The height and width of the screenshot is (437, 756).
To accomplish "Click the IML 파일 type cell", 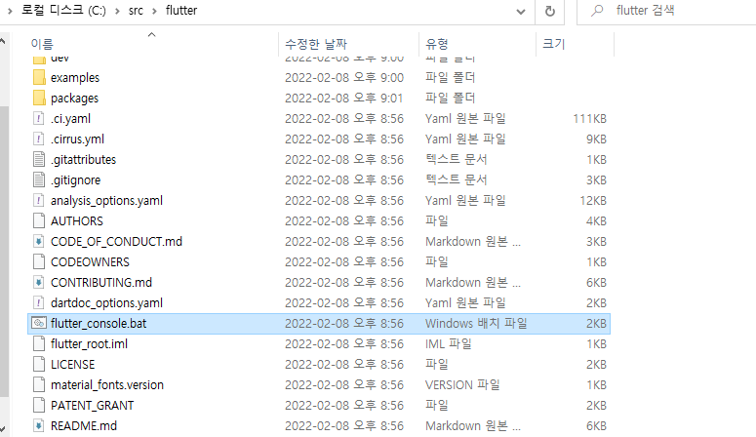I will pos(448,344).
